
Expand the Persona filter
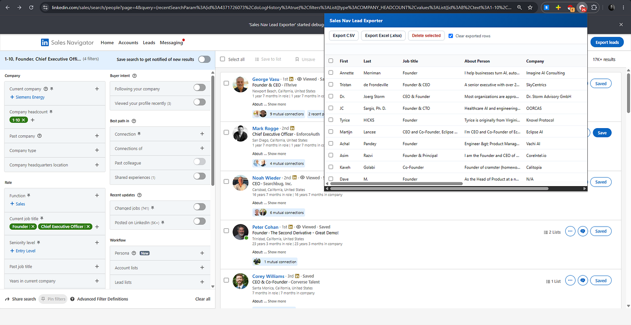[x=202, y=253]
